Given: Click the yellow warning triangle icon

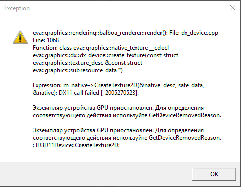Looking at the screenshot, I should [x=20, y=37].
